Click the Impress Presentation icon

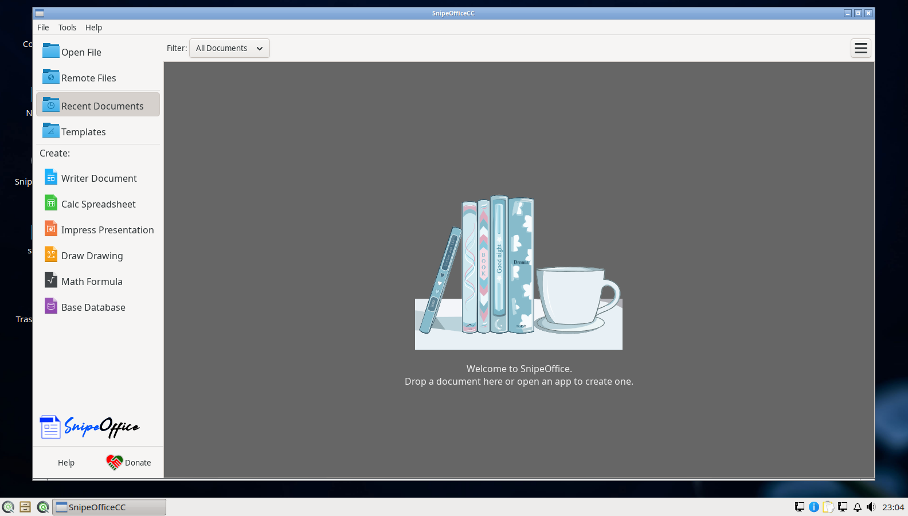(x=51, y=229)
